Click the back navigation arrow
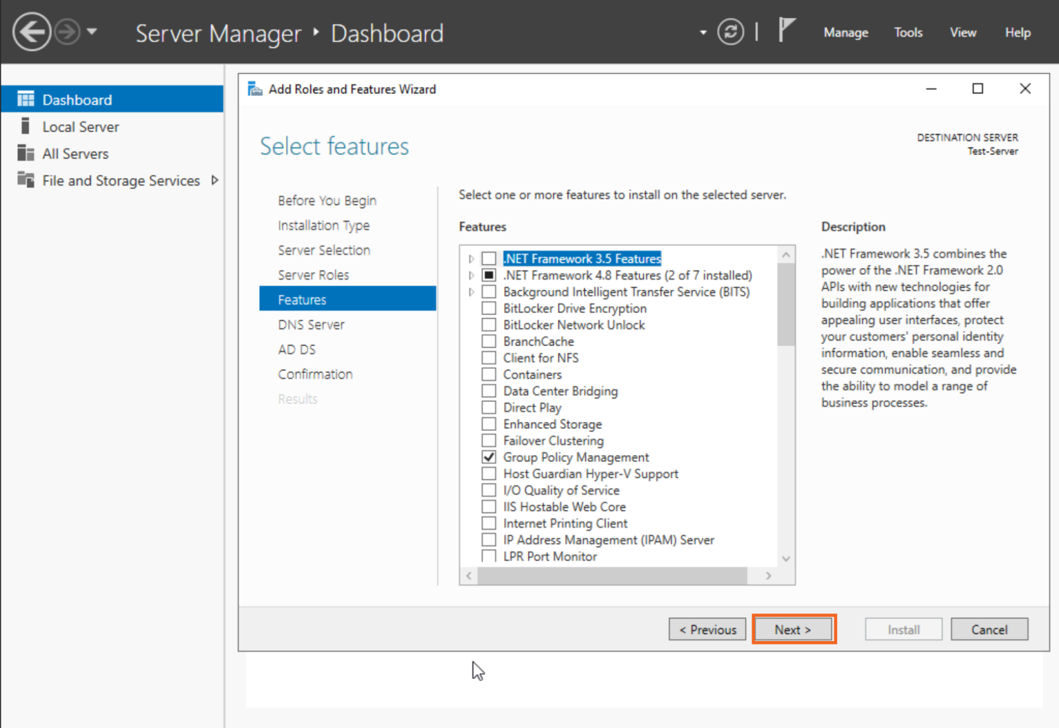Screen dimensions: 1059x728 click(x=31, y=32)
